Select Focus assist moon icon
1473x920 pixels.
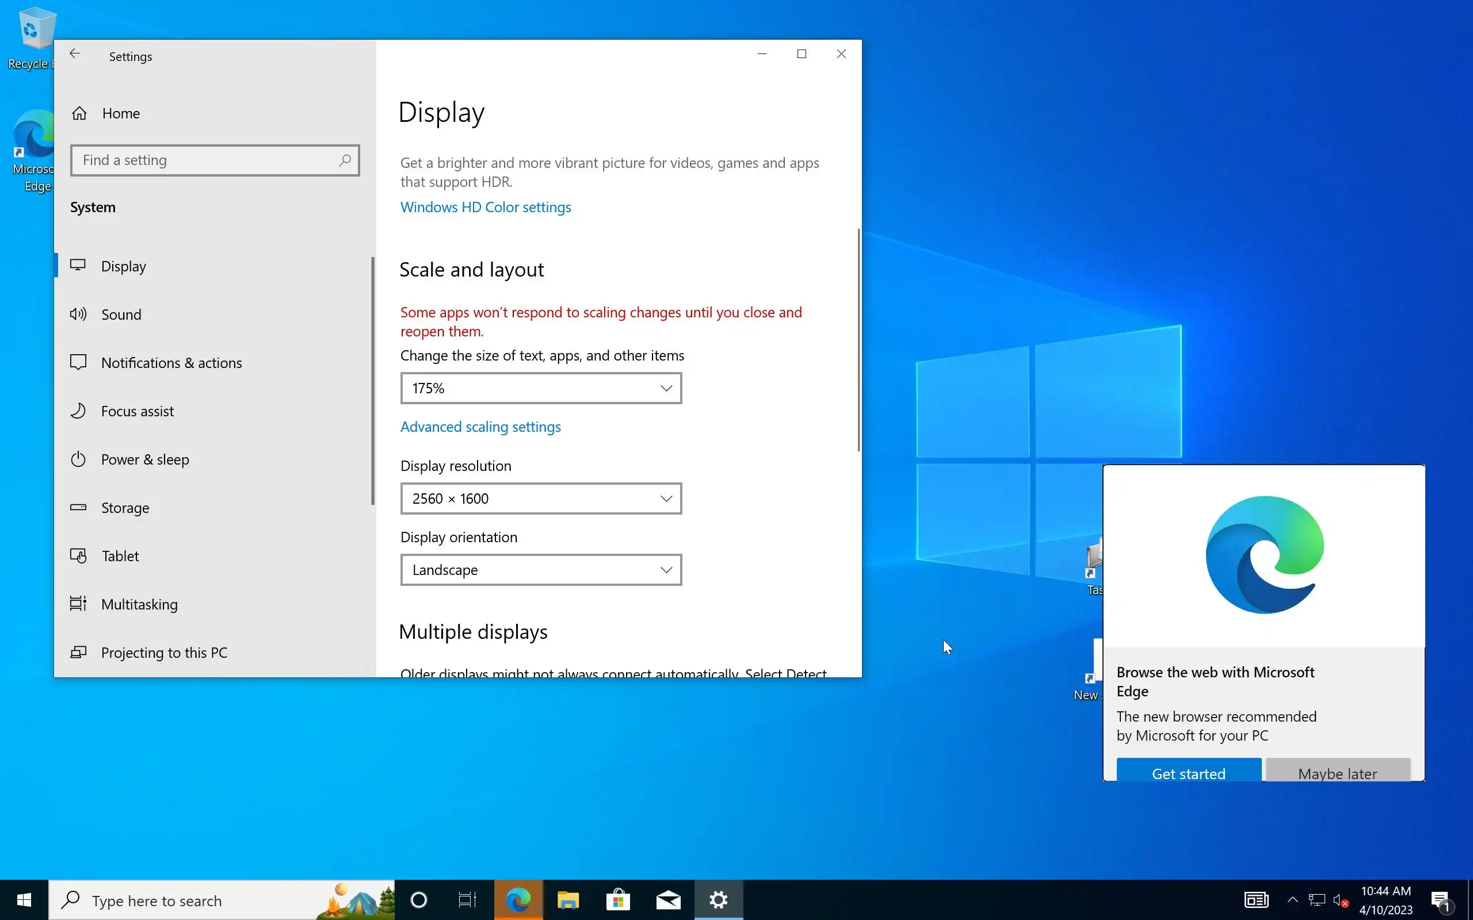pyautogui.click(x=78, y=411)
